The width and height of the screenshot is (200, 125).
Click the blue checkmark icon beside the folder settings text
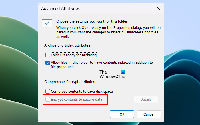pos(47,23)
